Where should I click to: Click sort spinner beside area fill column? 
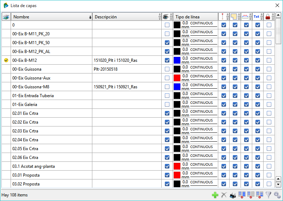[239, 17]
